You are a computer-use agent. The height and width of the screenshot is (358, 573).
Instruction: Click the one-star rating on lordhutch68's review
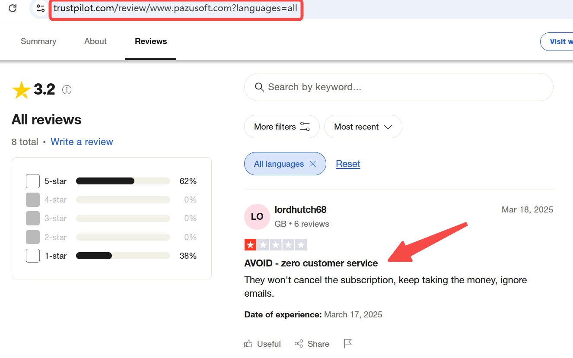click(276, 245)
